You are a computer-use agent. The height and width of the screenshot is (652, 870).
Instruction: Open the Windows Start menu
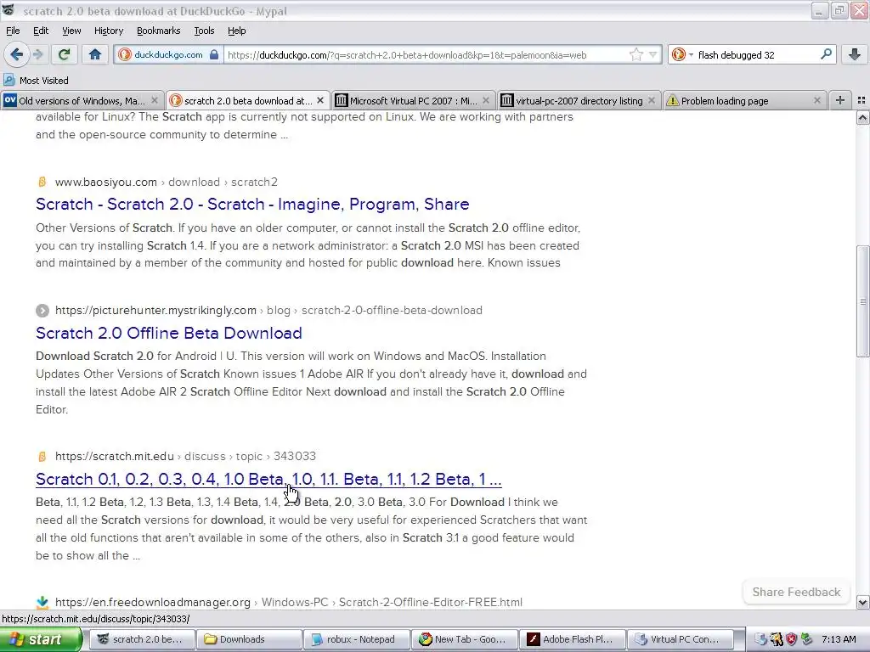(x=41, y=640)
